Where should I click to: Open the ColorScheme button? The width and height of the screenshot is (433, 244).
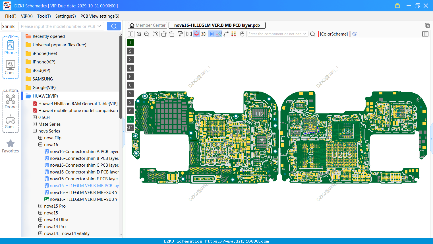[x=334, y=34]
